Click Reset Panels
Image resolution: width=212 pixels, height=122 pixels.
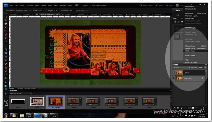146,5
